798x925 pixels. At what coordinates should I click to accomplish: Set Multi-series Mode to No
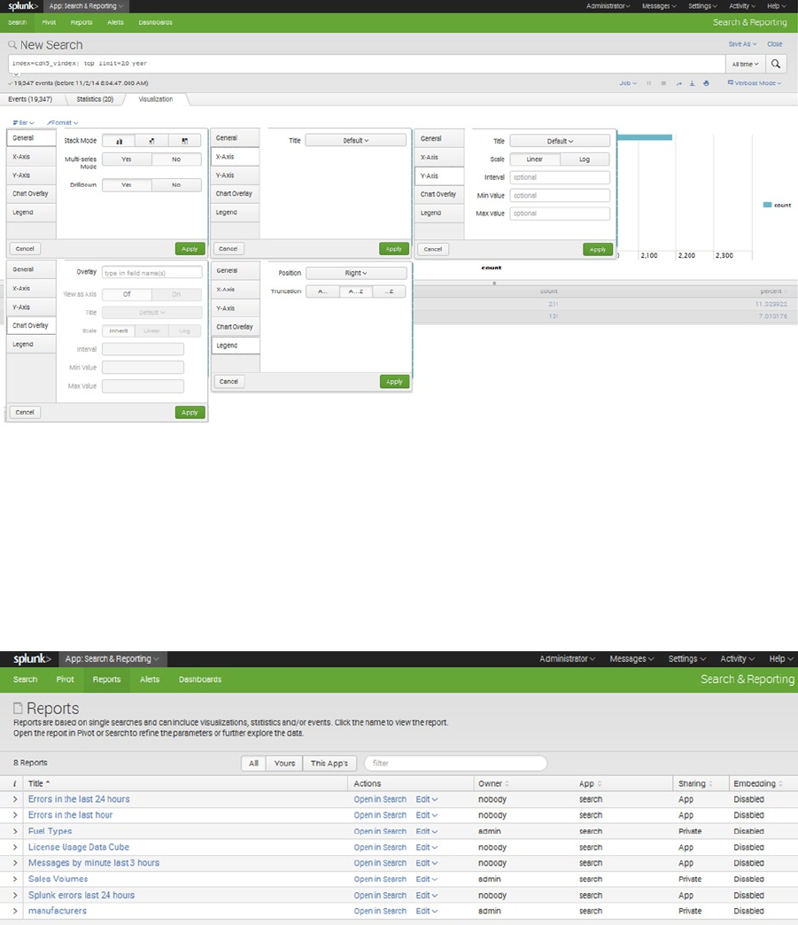tap(176, 159)
